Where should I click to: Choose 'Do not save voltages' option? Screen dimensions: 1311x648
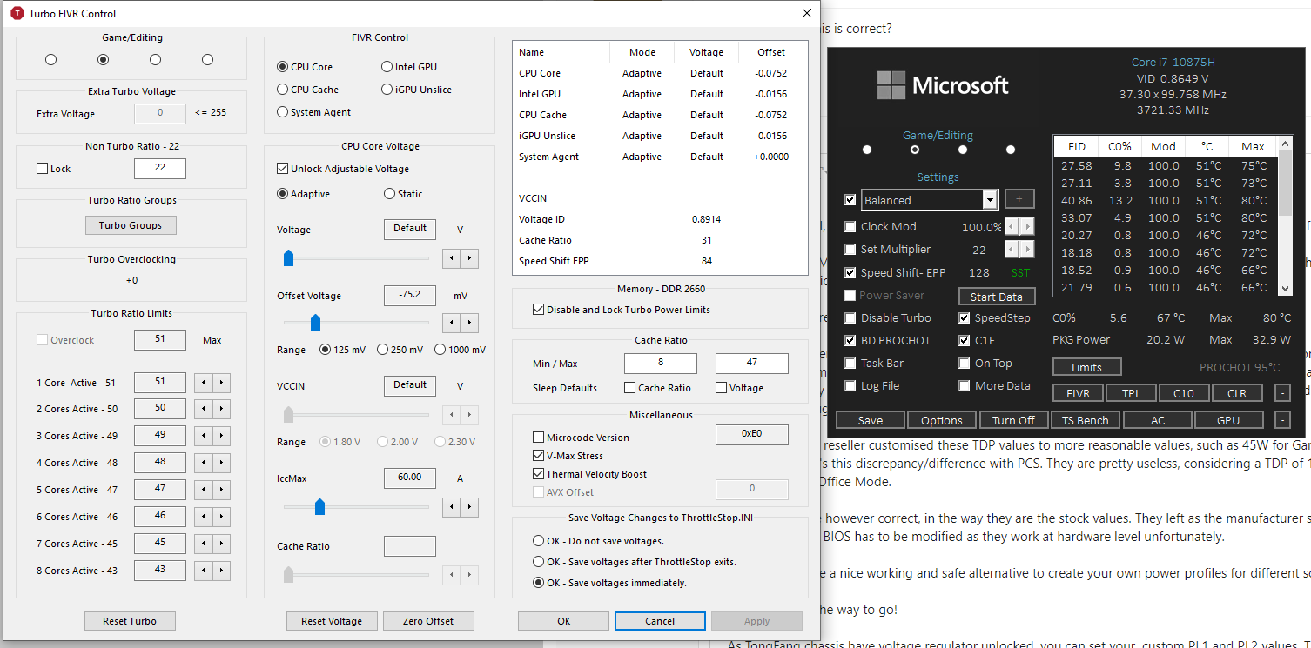[598, 541]
